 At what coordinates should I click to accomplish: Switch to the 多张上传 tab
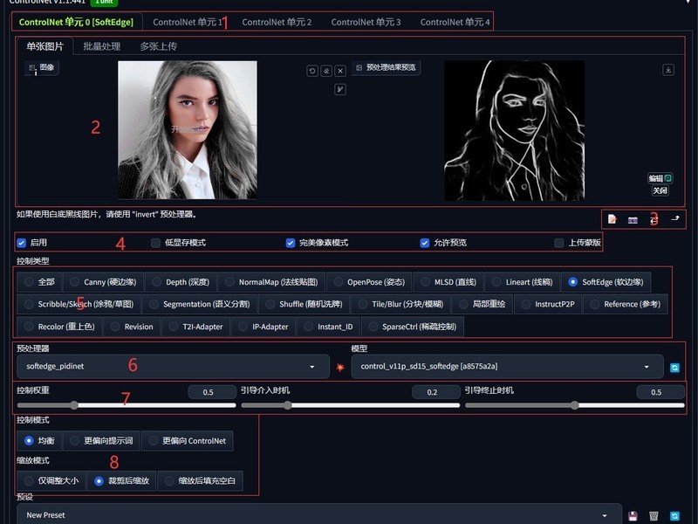tap(159, 46)
